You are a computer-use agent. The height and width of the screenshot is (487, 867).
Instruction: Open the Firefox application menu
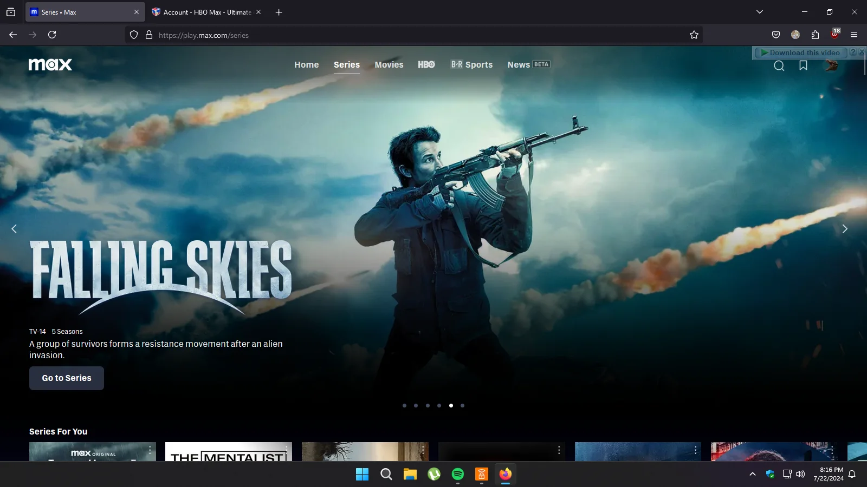click(x=854, y=35)
